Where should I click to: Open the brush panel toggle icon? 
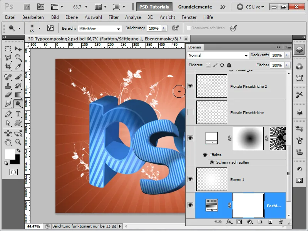point(50,28)
